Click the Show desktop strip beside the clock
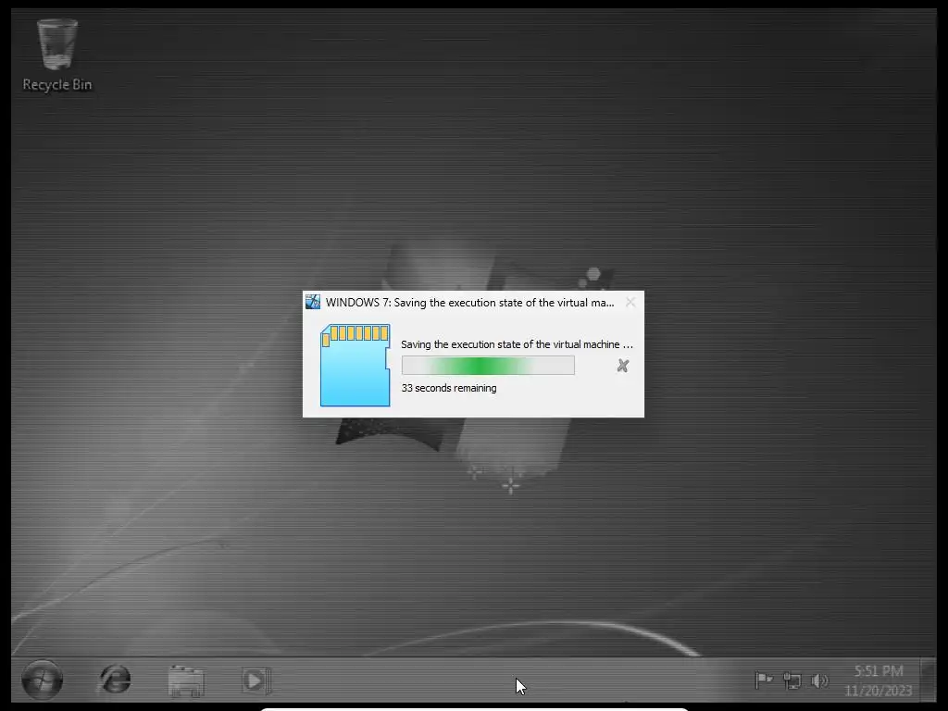The width and height of the screenshot is (948, 711). pos(928,680)
